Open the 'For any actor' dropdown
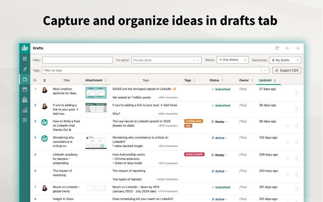The height and width of the screenshot is (202, 323). click(166, 60)
